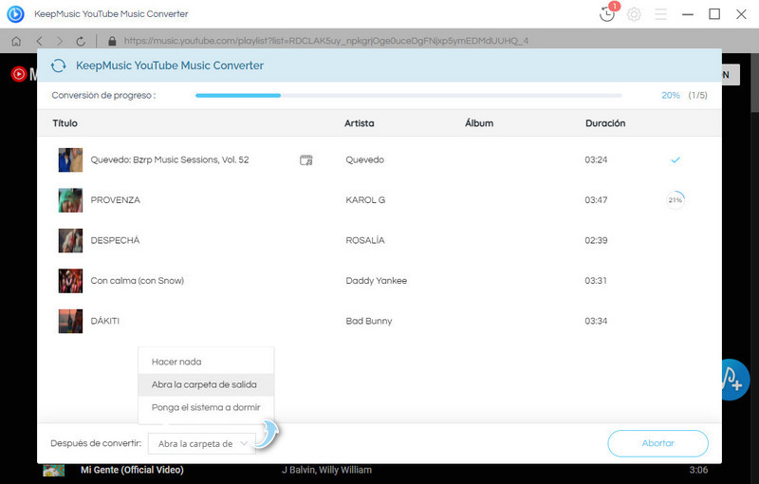This screenshot has width=759, height=484.
Task: Click the Duración column header
Action: [605, 123]
